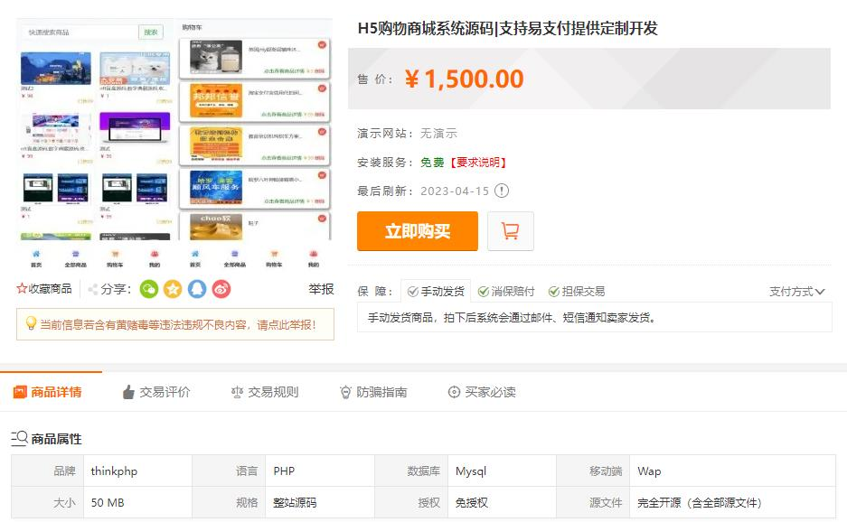
Task: Select the 担保交易 guarantee option
Action: pyautogui.click(x=577, y=292)
